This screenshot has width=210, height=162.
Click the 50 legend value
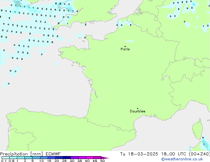(x=102, y=161)
